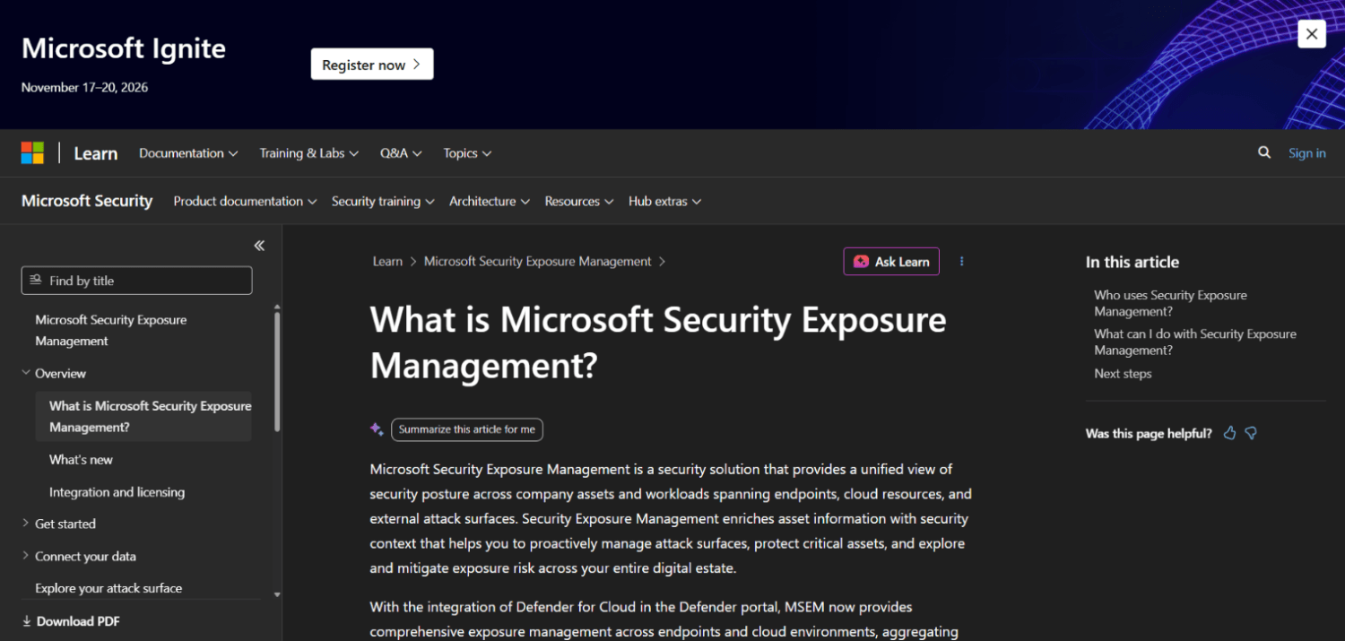Click the sidebar scroll up arrow
The height and width of the screenshot is (641, 1345).
pos(277,307)
